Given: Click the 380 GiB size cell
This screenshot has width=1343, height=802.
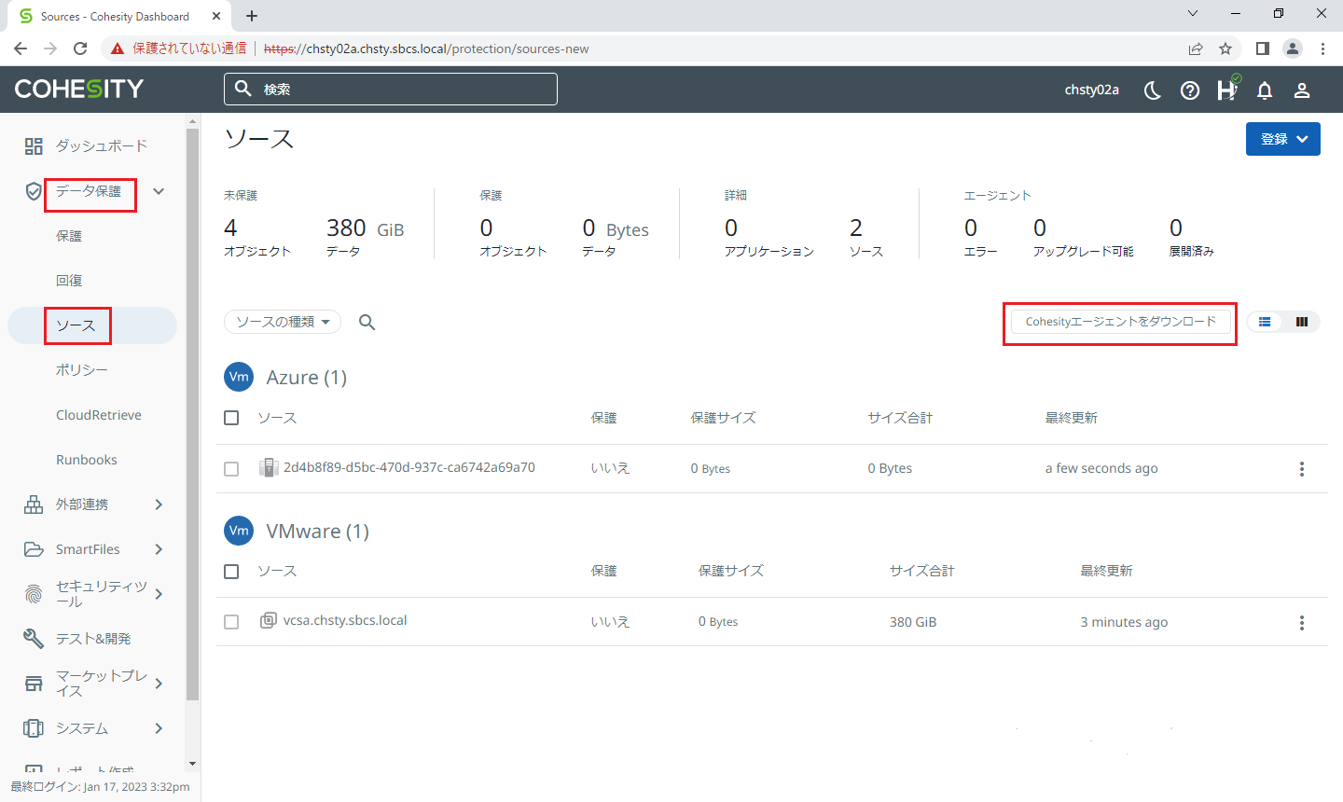Looking at the screenshot, I should 913,622.
